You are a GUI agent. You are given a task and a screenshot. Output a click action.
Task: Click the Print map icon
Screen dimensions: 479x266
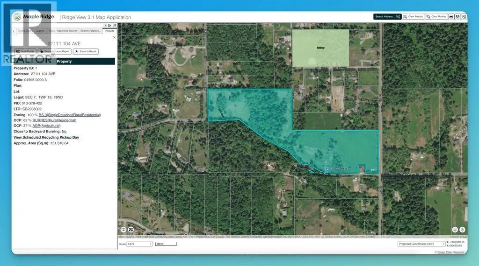pyautogui.click(x=451, y=16)
